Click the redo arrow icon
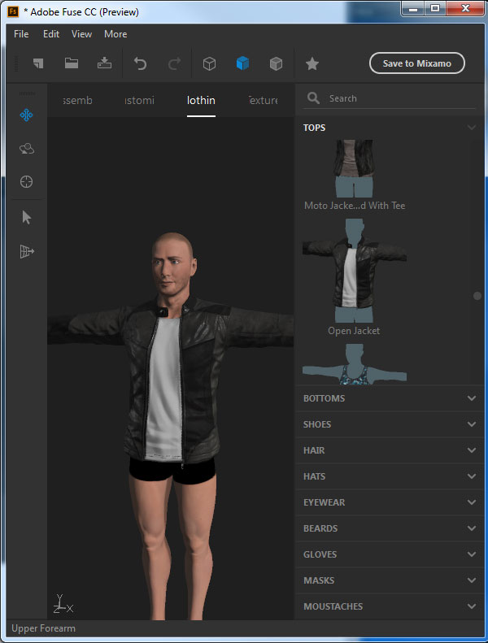Viewport: 488px width, 643px height. (x=174, y=63)
